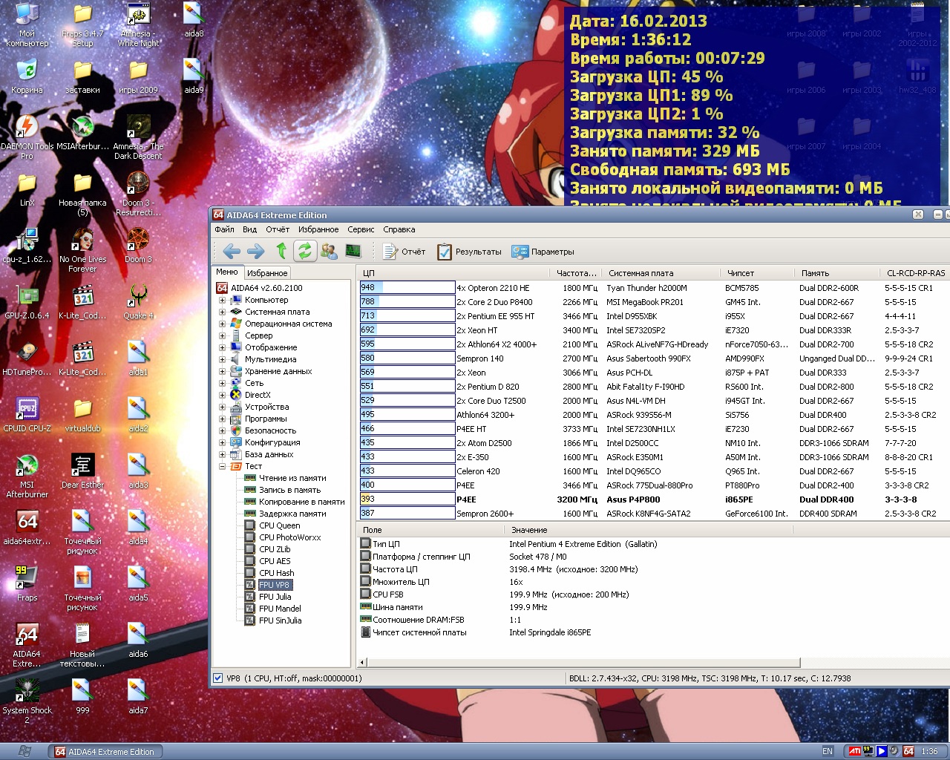Click AIDA64 Extreme Edition taskbar button
Image resolution: width=950 pixels, height=760 pixels.
tap(105, 751)
